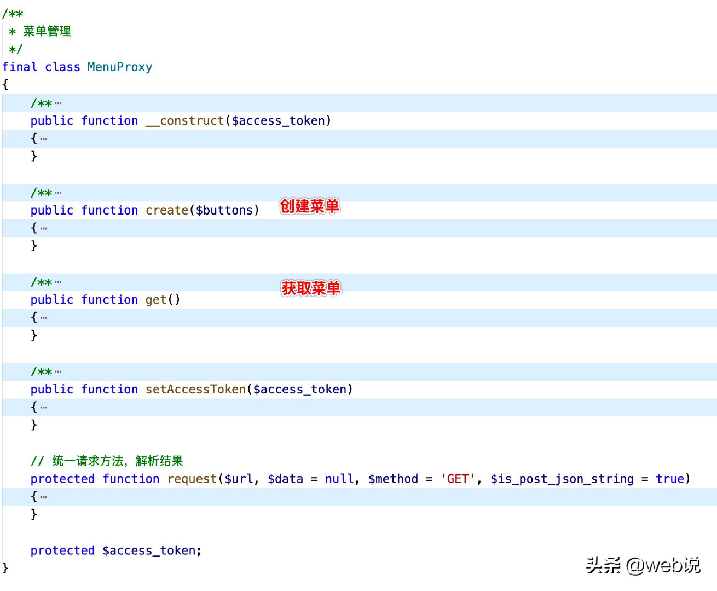Image resolution: width=717 pixels, height=591 pixels.
Task: Unfold the doc comment above get function
Action: point(58,282)
